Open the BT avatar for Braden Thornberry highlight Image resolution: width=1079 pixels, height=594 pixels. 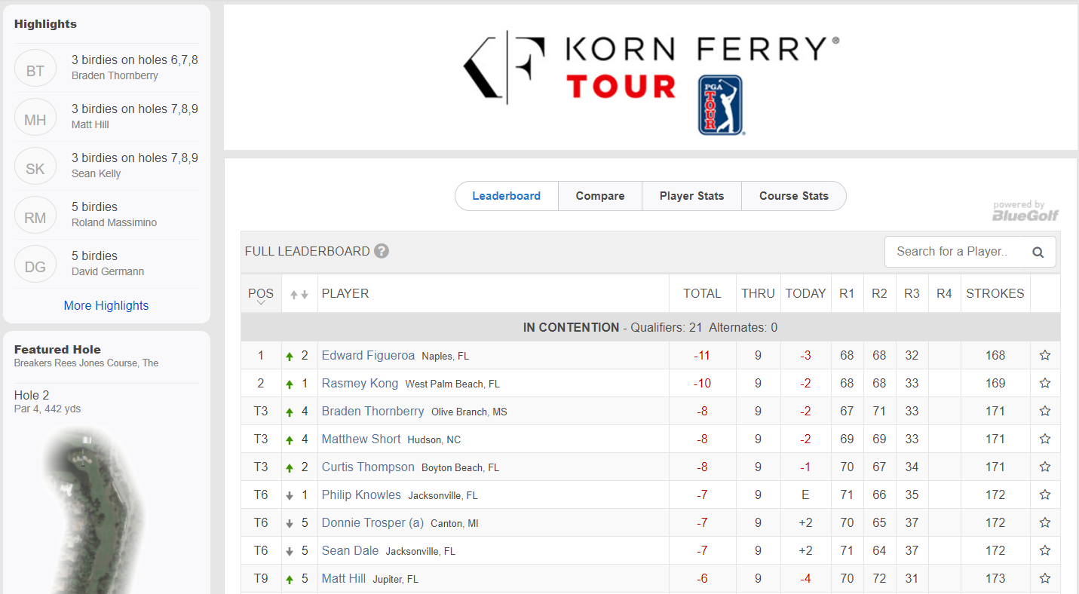(35, 71)
